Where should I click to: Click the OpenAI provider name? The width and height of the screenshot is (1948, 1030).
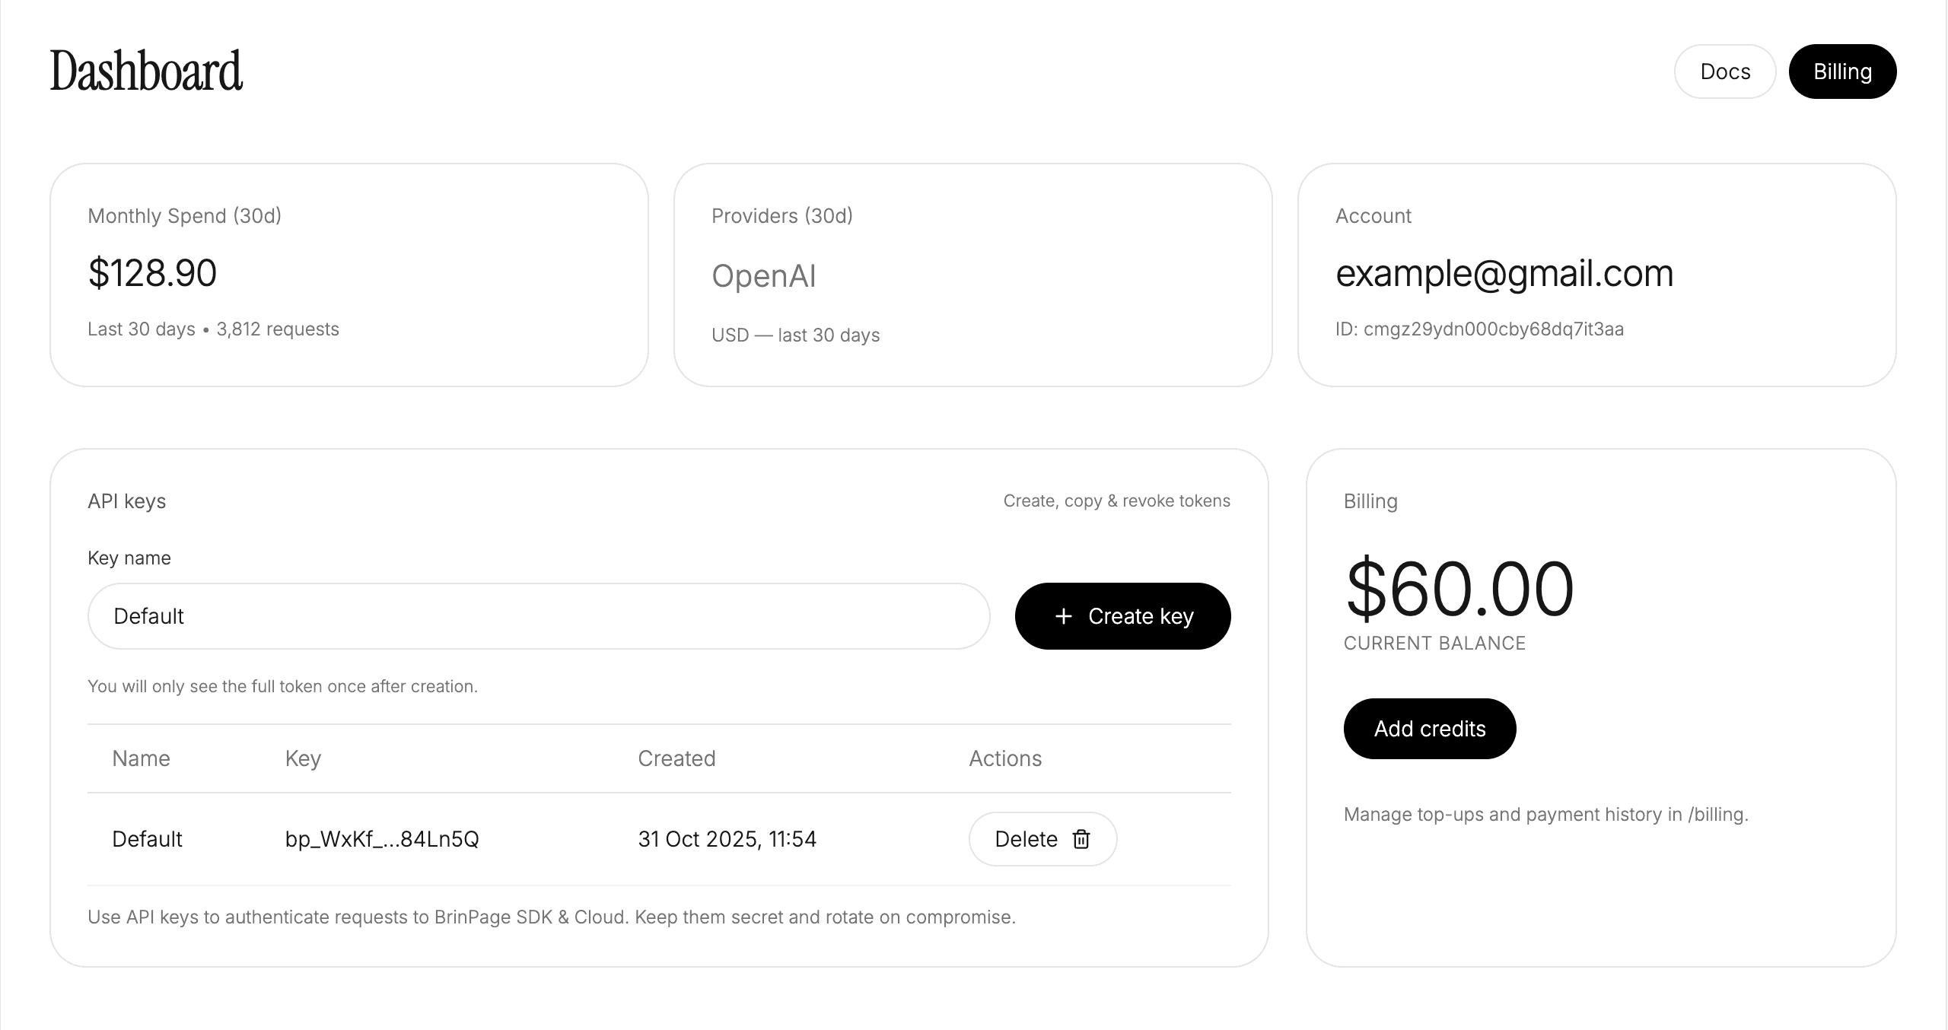763,275
